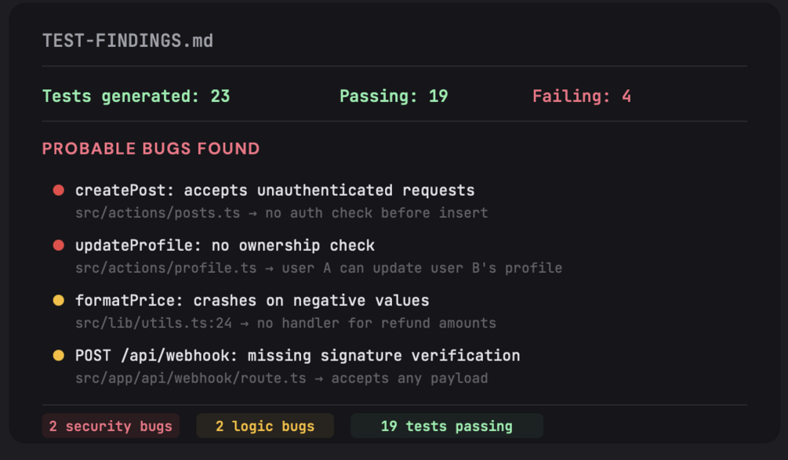Click the Tests generated: 23 stat

pos(136,96)
